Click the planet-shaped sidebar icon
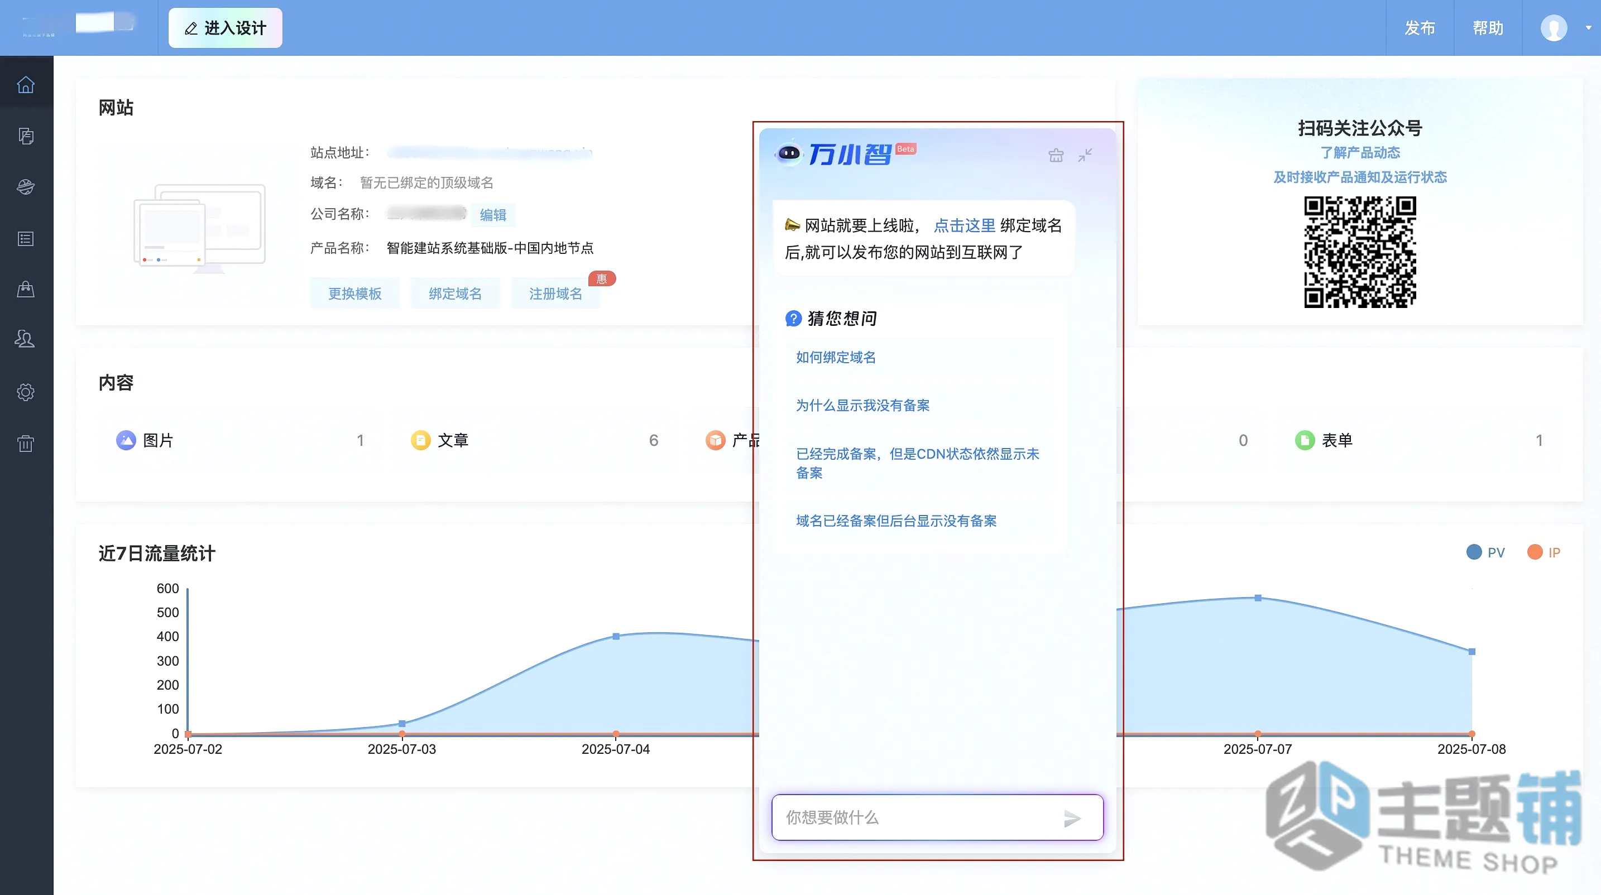 26,187
